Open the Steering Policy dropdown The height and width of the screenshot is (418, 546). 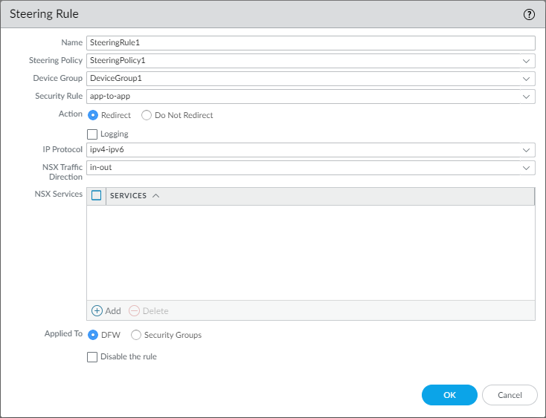coord(527,61)
